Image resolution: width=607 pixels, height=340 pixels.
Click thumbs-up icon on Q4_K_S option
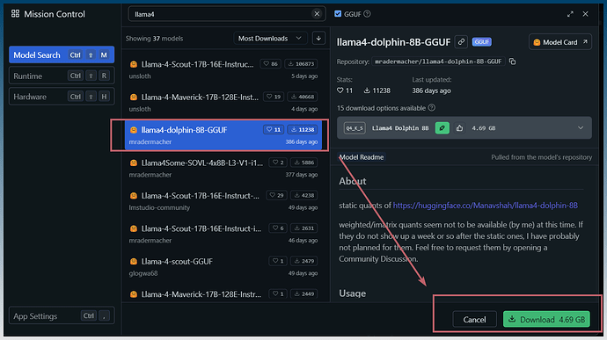pos(459,128)
